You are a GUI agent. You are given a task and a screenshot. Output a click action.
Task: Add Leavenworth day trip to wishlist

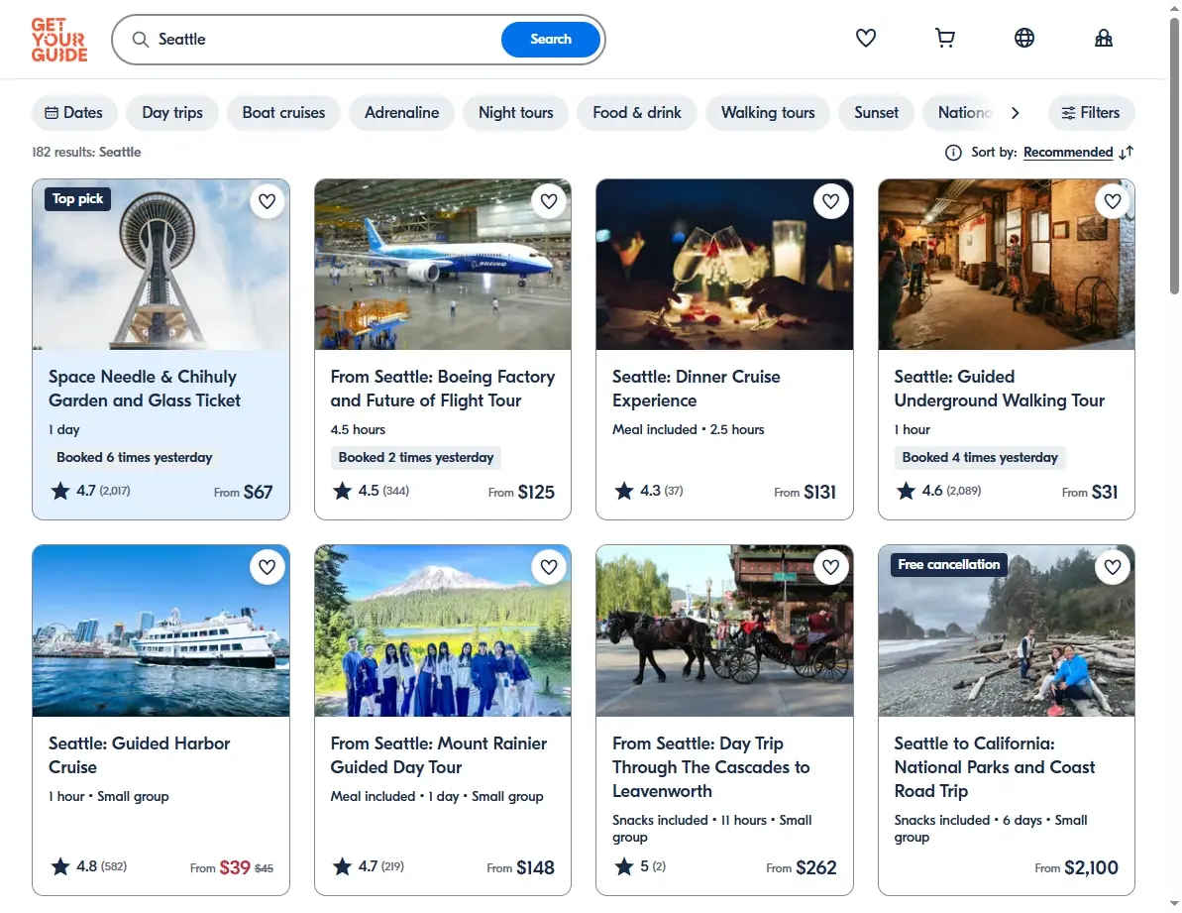point(830,567)
